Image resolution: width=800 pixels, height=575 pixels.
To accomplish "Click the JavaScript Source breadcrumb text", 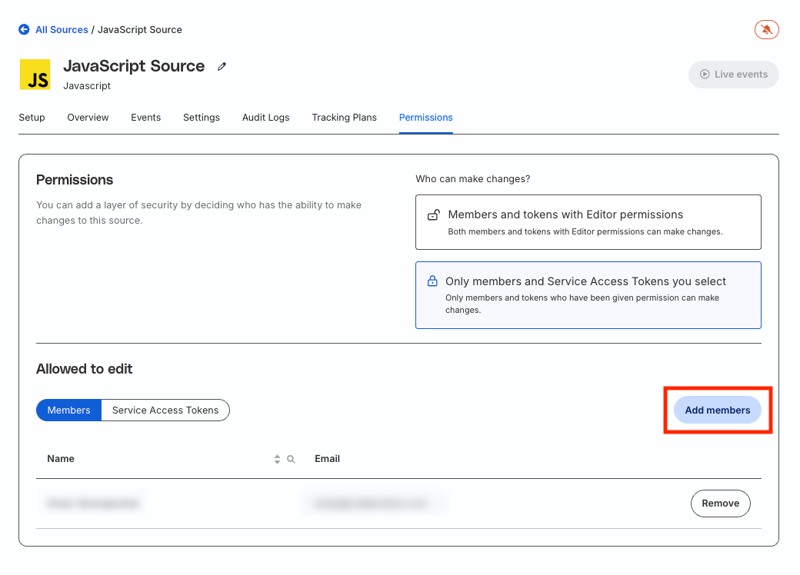I will (x=140, y=29).
